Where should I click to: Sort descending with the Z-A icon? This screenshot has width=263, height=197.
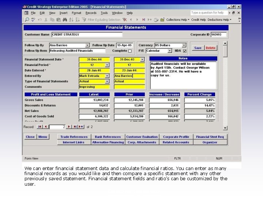click(x=77, y=20)
